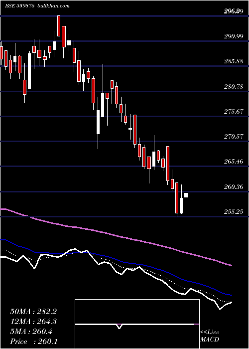Click the last white candlestick on the chart
This screenshot has width=249, height=349.
click(x=186, y=195)
